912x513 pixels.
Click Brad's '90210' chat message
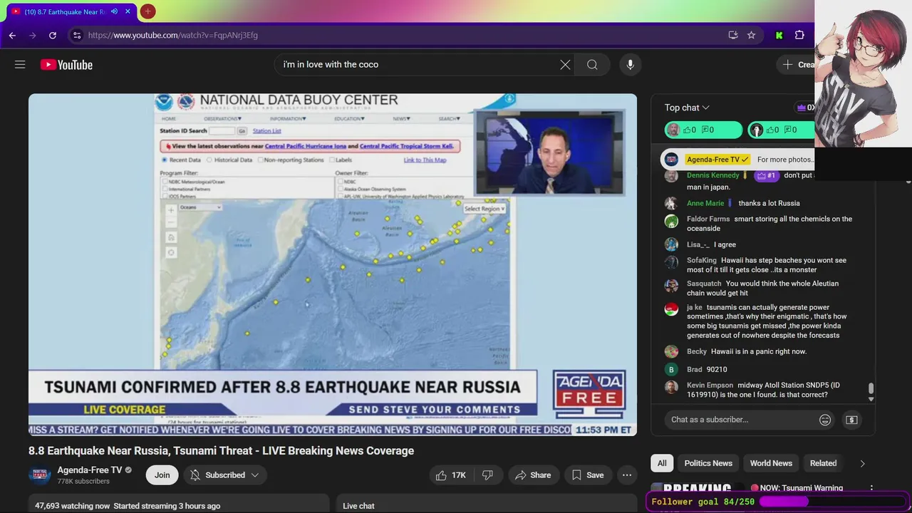pyautogui.click(x=762, y=369)
